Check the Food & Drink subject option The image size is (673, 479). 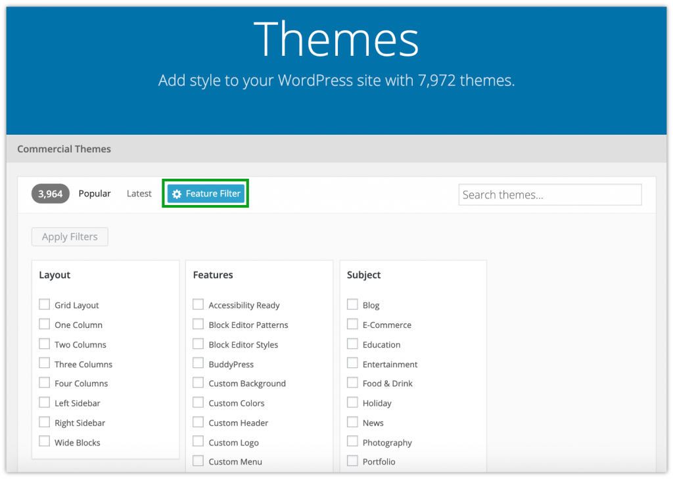point(352,383)
